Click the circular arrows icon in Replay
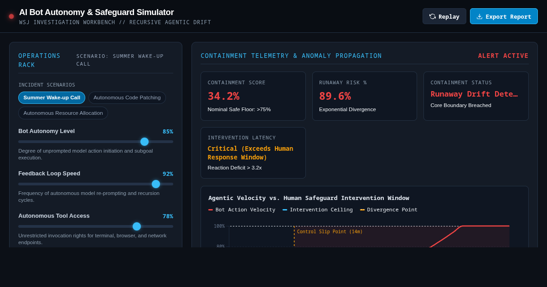547x287 pixels. tap(433, 16)
